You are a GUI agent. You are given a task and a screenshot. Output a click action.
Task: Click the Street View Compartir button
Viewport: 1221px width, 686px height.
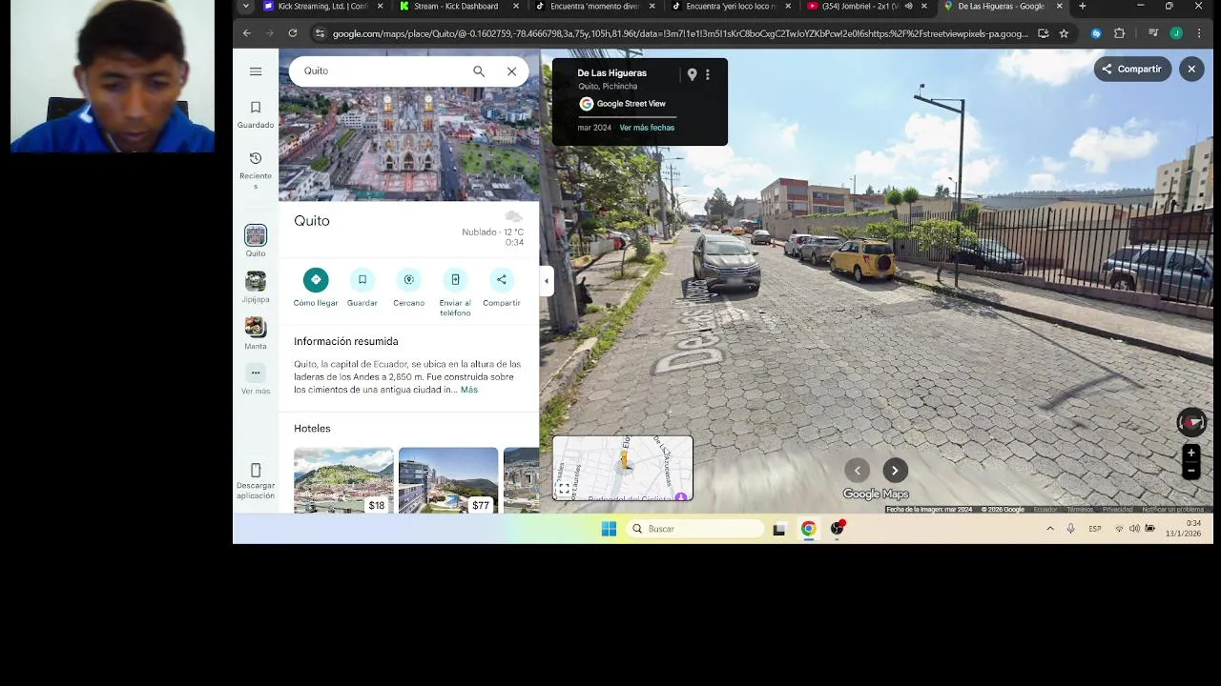click(1132, 69)
